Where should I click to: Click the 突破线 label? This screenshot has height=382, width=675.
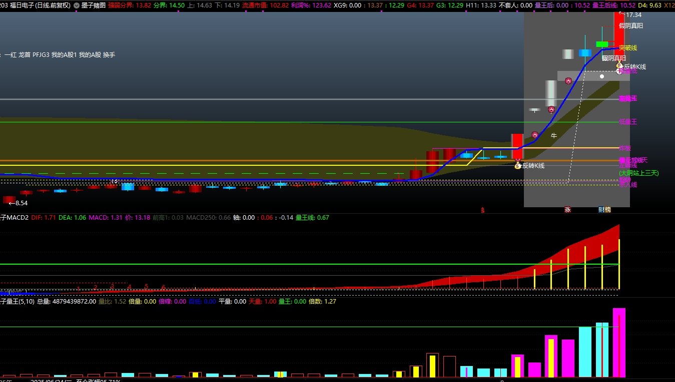click(628, 48)
